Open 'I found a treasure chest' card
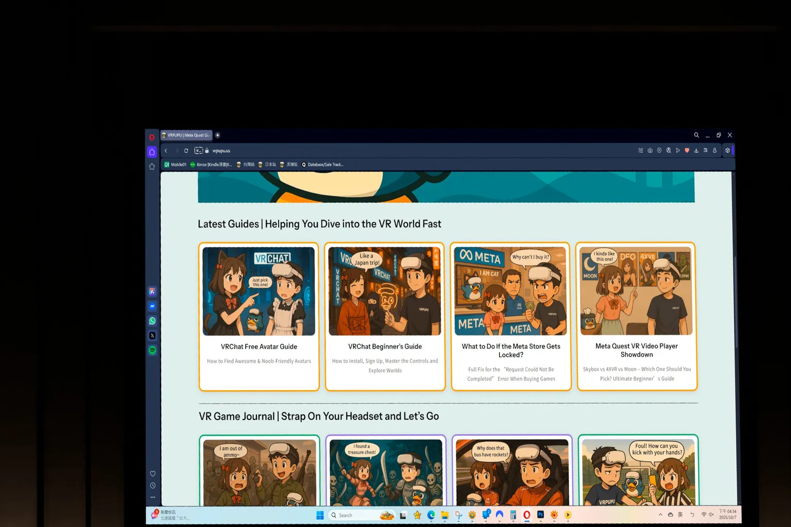This screenshot has width=791, height=527. click(x=386, y=471)
